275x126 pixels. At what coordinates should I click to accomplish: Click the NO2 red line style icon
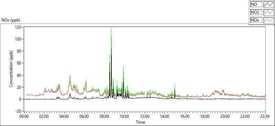pos(268,12)
